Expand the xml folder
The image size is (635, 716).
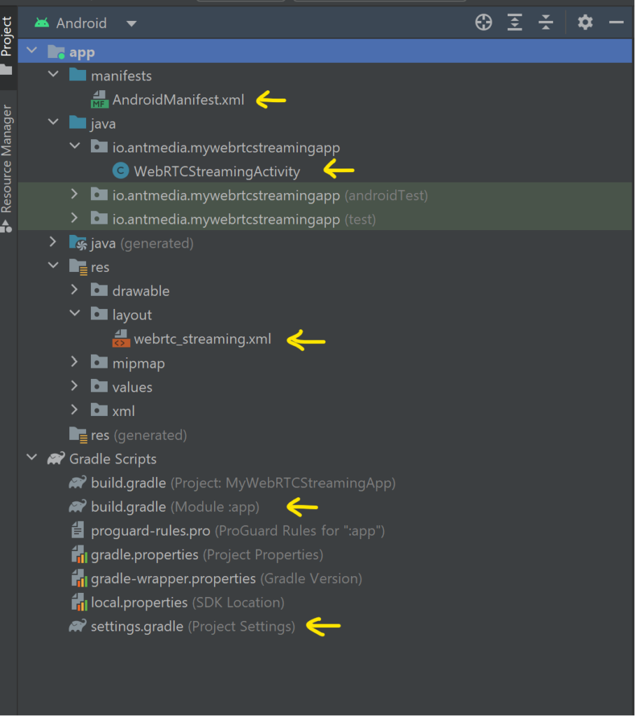click(74, 410)
